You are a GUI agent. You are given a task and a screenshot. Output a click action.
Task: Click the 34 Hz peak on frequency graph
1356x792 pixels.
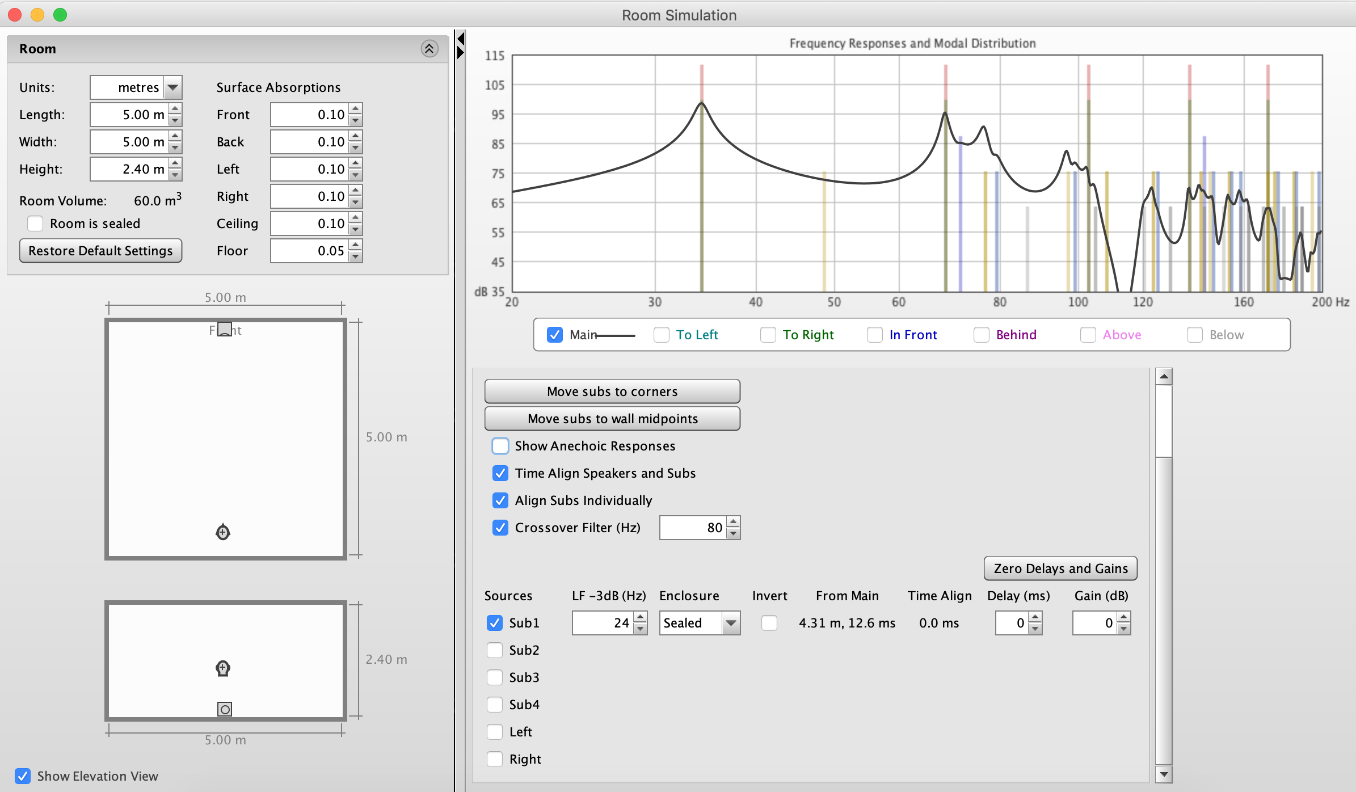click(x=702, y=103)
